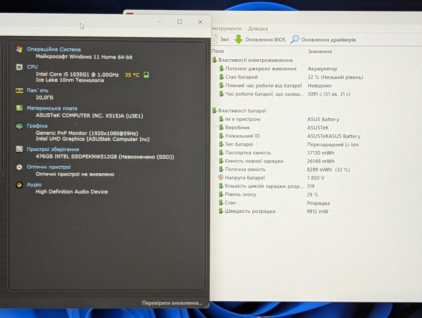Click Перевірити оновлення link at bottom

[172, 303]
